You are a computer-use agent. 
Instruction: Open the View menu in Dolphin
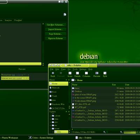(63, 69)
